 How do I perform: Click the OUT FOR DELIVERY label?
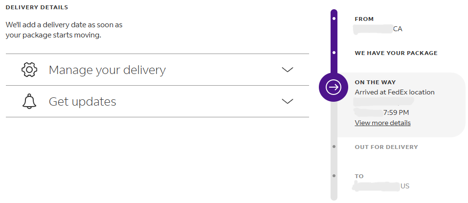click(386, 147)
